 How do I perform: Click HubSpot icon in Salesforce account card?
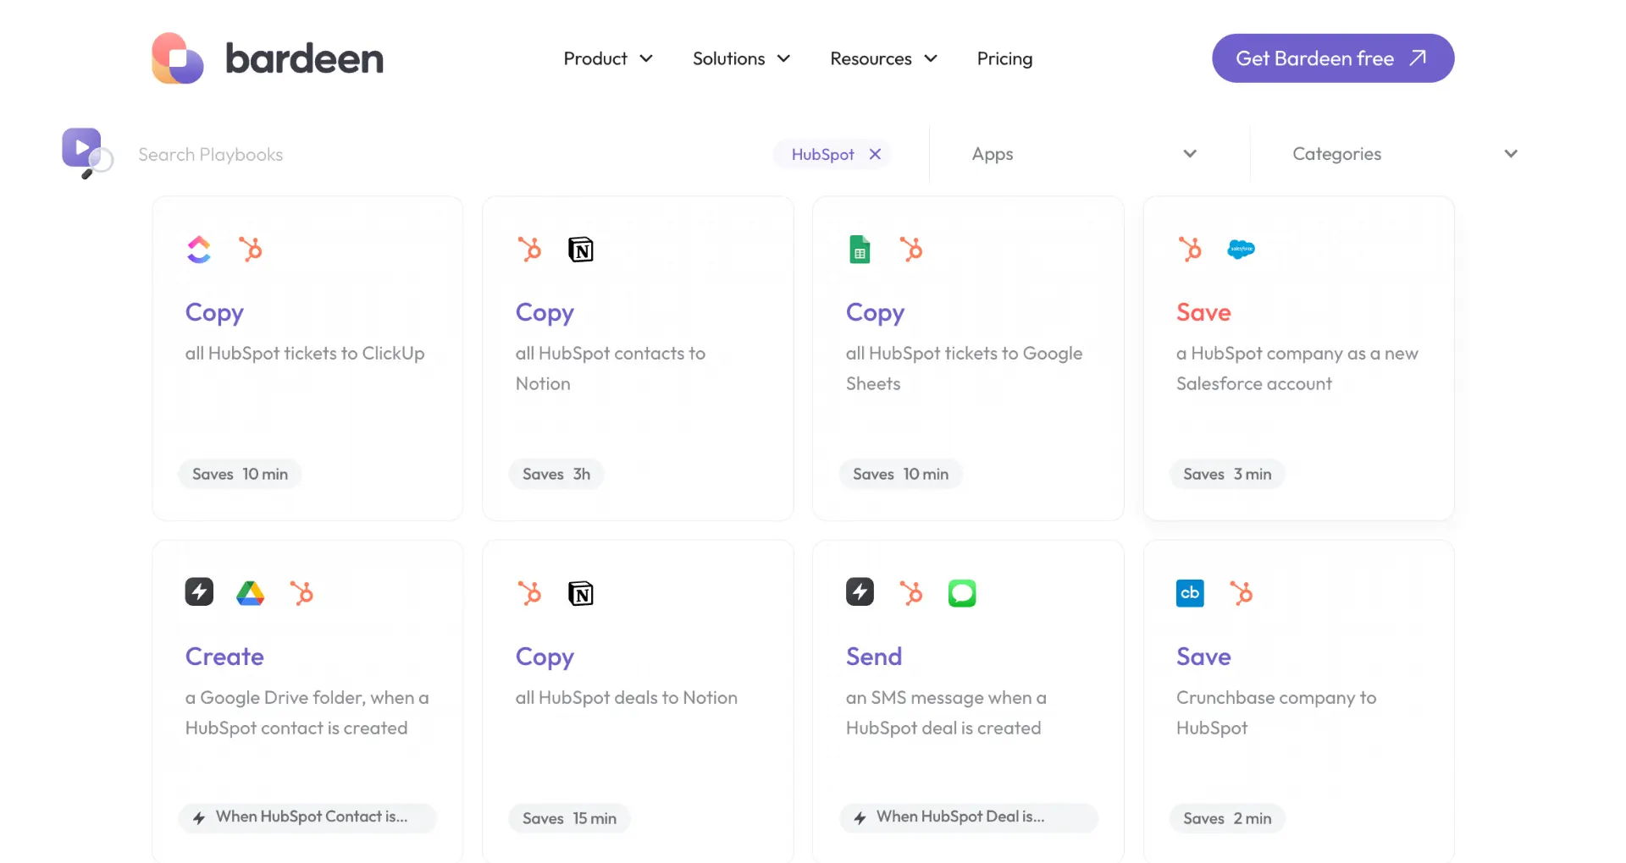point(1190,250)
